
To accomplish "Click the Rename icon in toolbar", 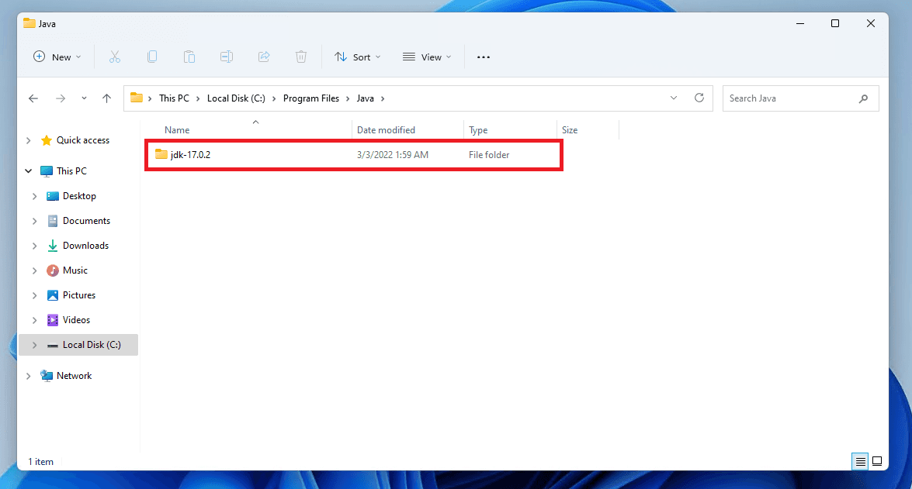I will click(x=227, y=57).
